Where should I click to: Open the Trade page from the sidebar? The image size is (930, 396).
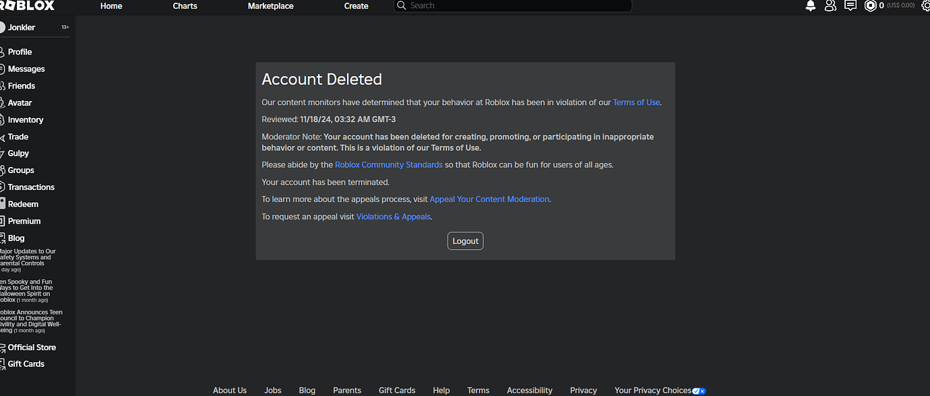point(17,136)
